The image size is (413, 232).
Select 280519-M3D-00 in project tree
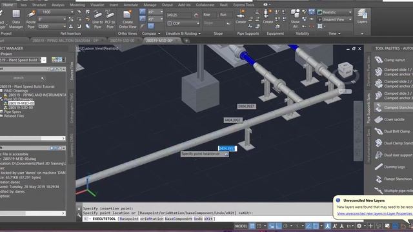[x=21, y=103]
